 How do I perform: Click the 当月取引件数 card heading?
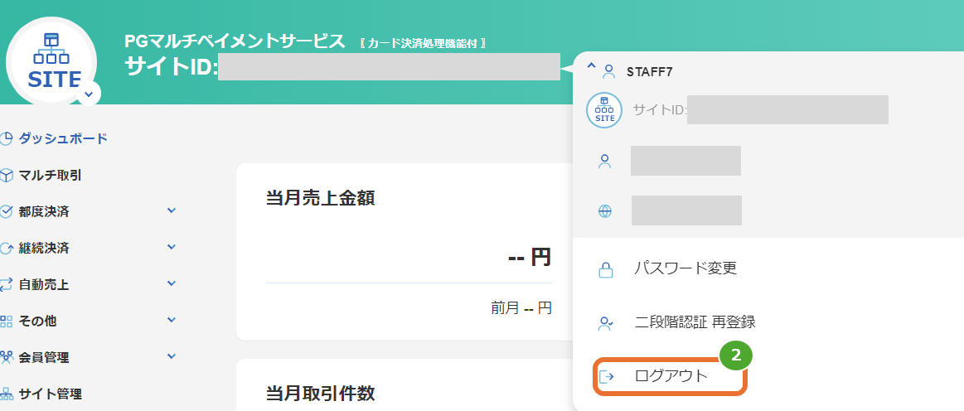(320, 393)
